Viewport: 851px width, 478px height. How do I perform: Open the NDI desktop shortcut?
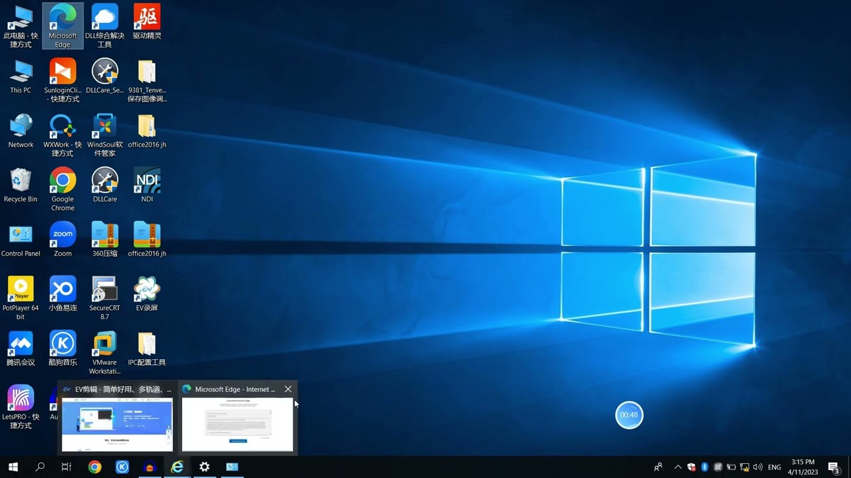[x=147, y=181]
